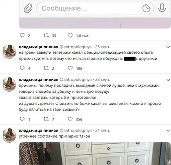Screen dimensions: 171x165
Task: Open the sticker picker icon
Action: [x=146, y=8]
